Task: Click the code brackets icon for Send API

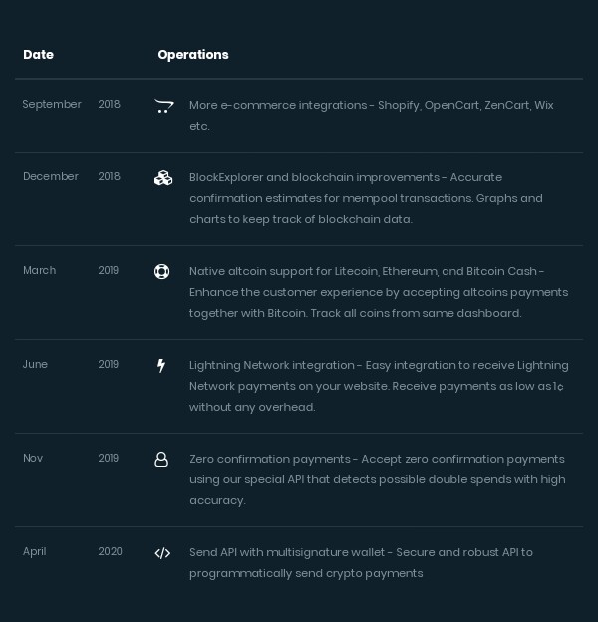Action: click(162, 553)
